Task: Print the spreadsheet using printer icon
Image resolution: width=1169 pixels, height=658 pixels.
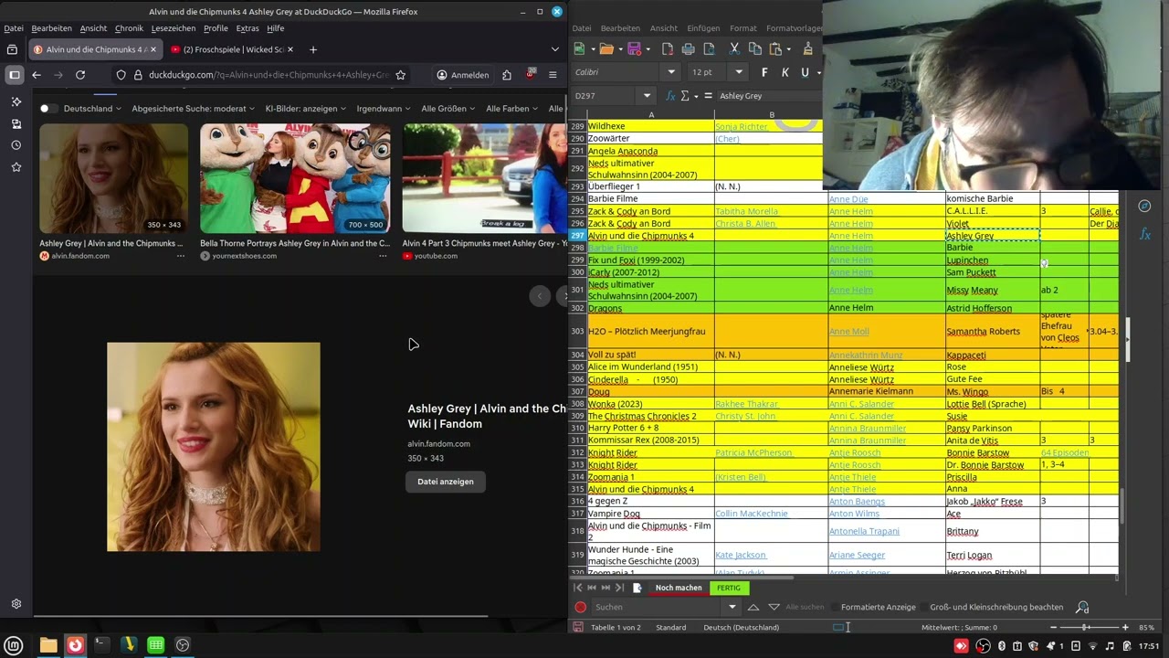Action: coord(689,48)
